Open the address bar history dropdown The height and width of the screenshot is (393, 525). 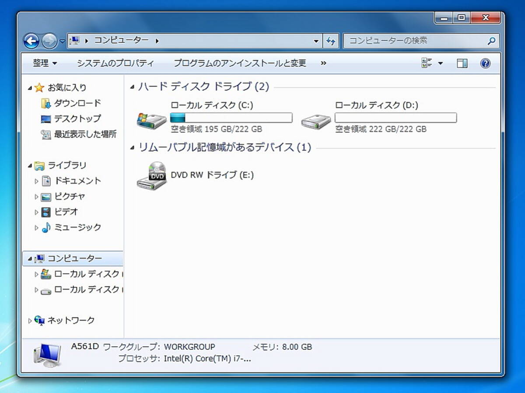point(316,41)
